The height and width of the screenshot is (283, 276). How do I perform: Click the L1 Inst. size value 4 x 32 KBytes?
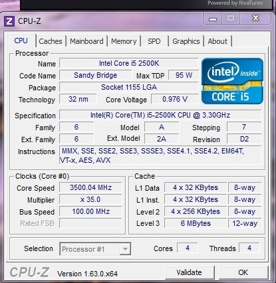coord(196,199)
